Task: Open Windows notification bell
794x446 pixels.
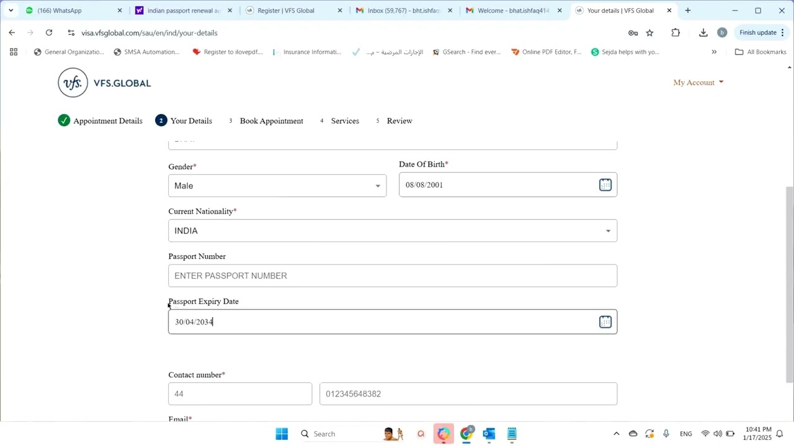Action: coord(780,434)
